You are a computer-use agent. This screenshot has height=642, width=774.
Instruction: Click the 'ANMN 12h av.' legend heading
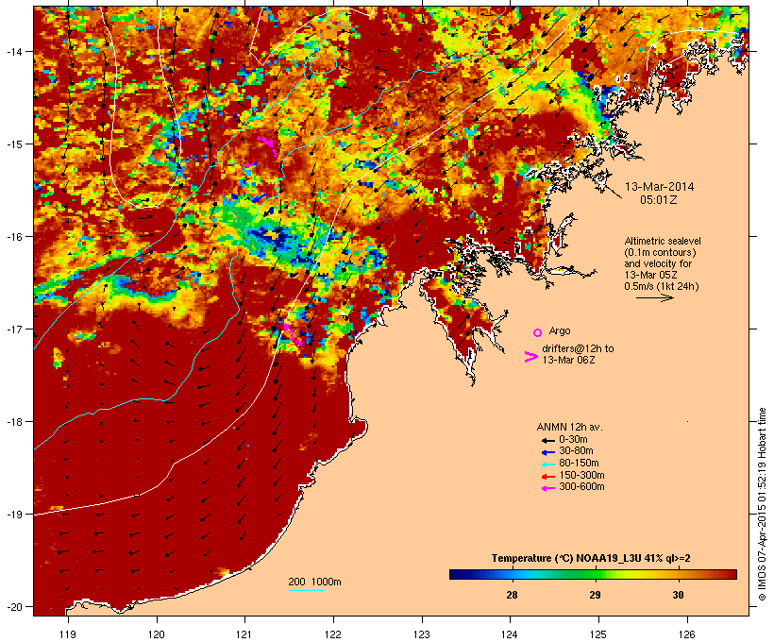(x=569, y=427)
